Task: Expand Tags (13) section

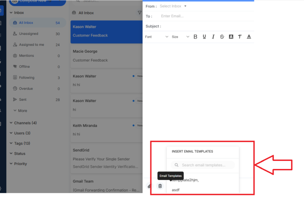Action: click(20, 143)
